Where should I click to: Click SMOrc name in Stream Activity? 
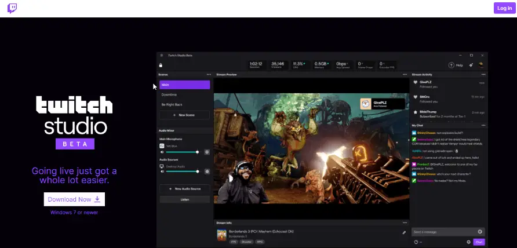(x=424, y=97)
